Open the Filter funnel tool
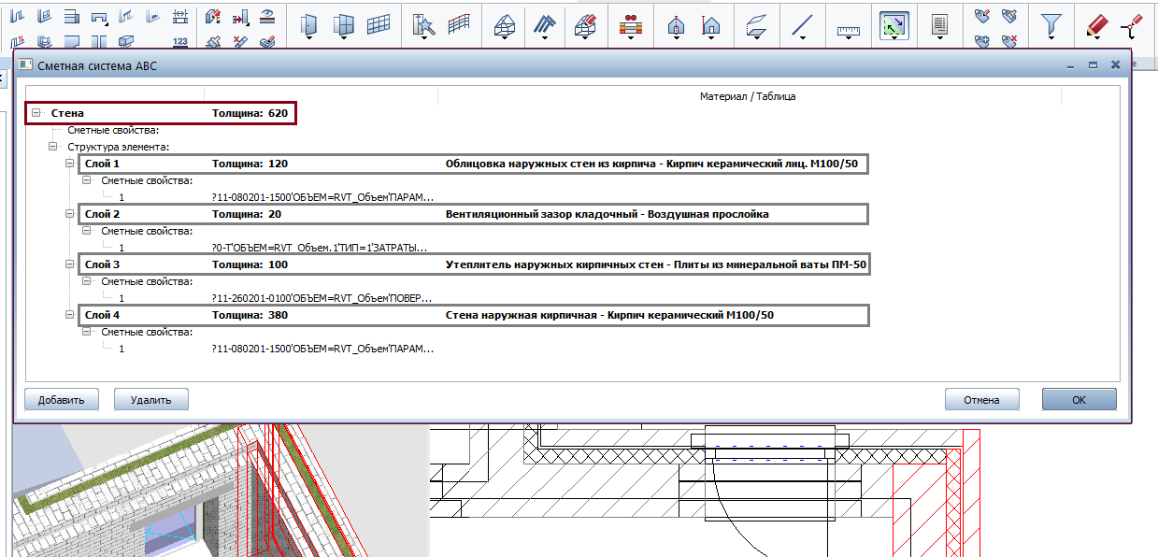1158x557 pixels. tap(1051, 25)
